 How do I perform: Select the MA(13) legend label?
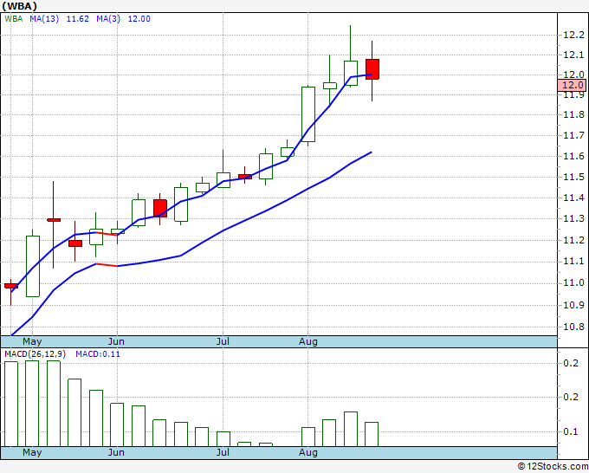click(x=44, y=19)
